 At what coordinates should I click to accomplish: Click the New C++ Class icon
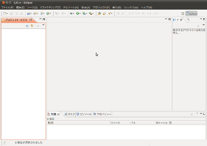pos(48,13)
